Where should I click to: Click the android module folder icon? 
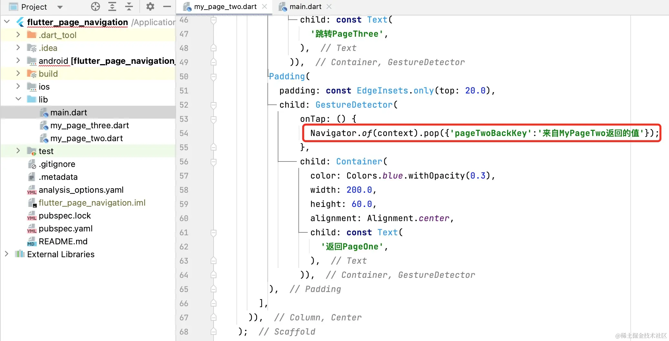click(32, 61)
